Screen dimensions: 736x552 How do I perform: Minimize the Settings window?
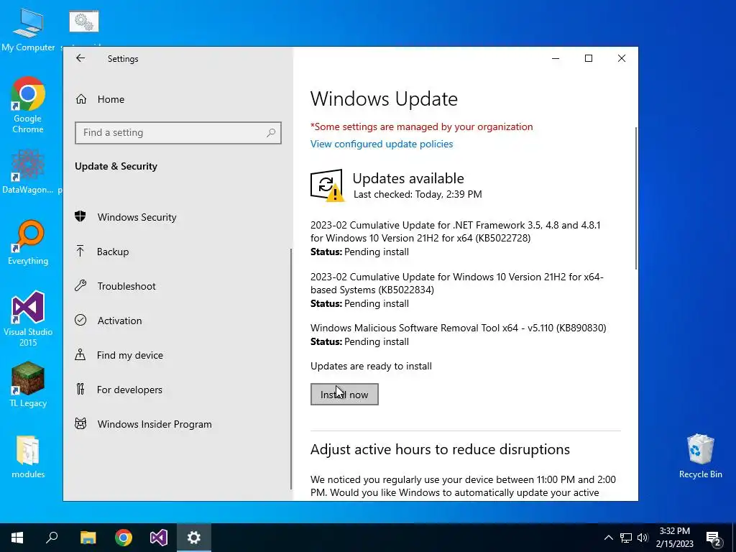pos(556,58)
